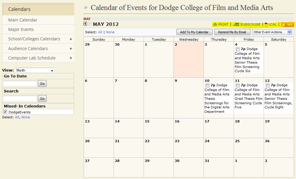This screenshot has width=296, height=179.
Task: Focus the Go To Date input field
Action: tap(20, 83)
